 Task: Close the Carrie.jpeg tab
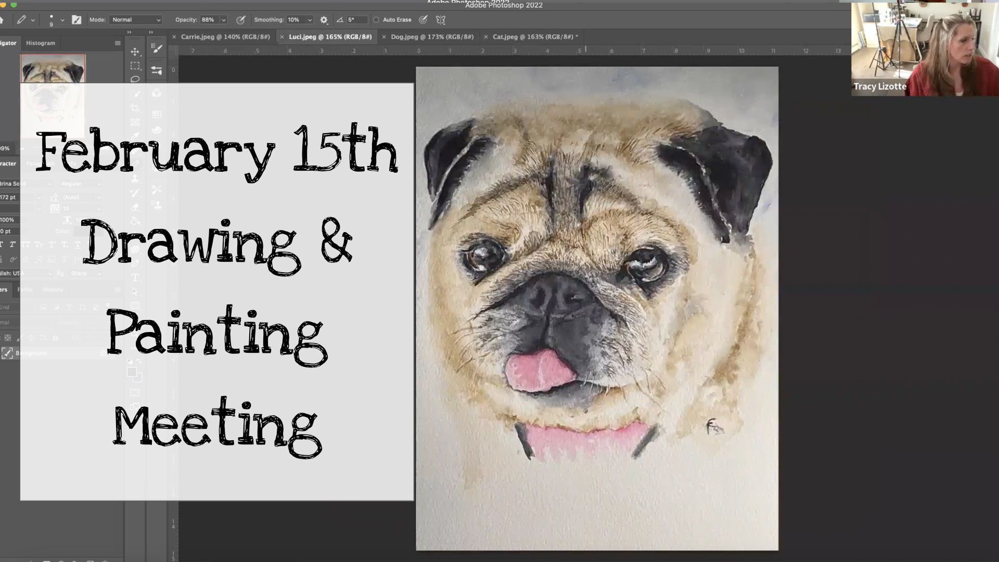click(x=174, y=37)
